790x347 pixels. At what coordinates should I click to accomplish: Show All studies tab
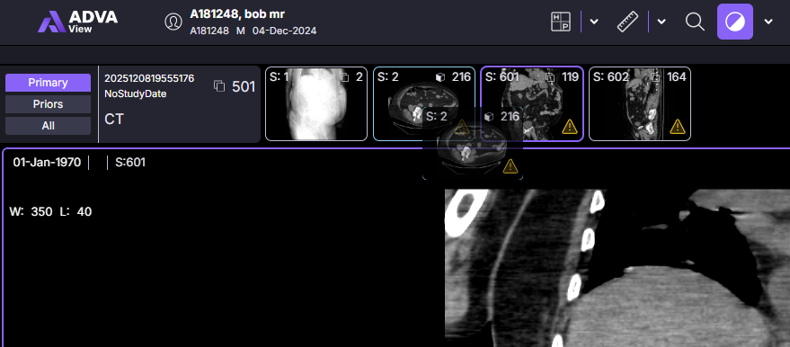48,126
